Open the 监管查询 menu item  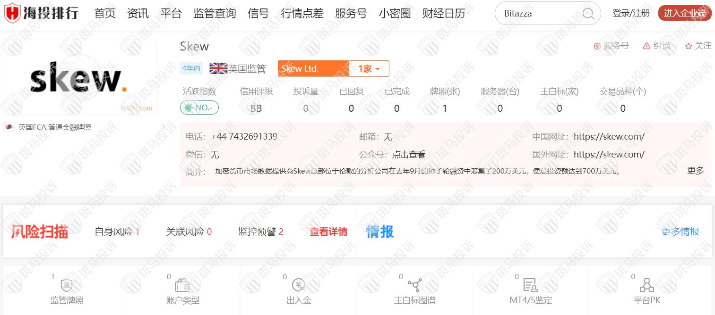(x=215, y=13)
